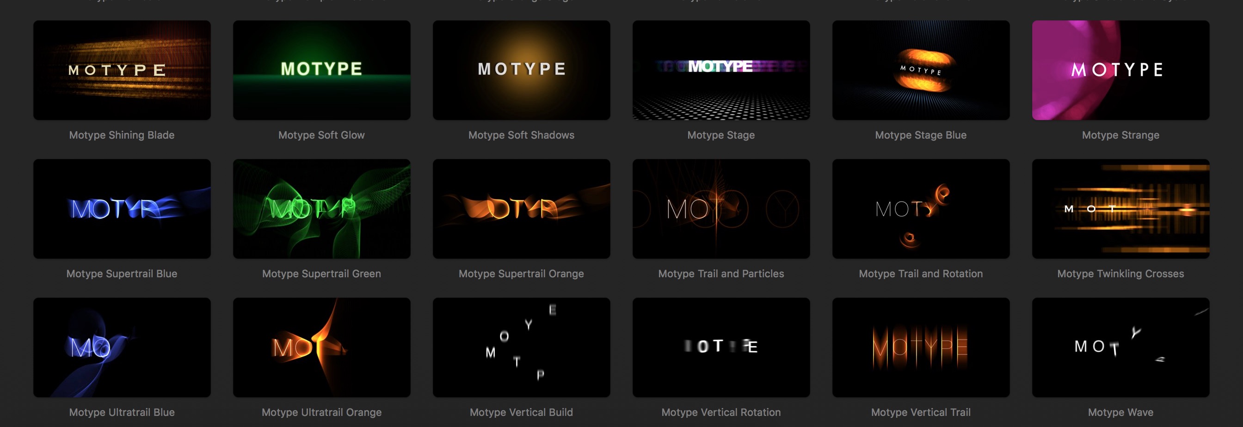Click the "Motype Stage Blue" caption
Screen dimensions: 1243x427
921,135
